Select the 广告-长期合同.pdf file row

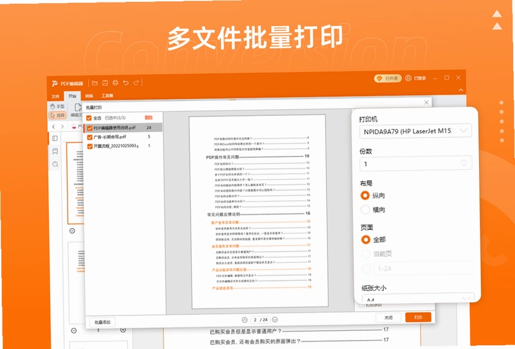(x=123, y=137)
